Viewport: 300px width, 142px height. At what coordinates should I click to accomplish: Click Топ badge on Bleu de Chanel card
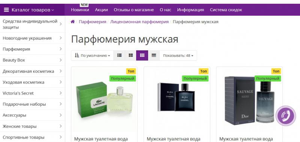click(x=204, y=71)
